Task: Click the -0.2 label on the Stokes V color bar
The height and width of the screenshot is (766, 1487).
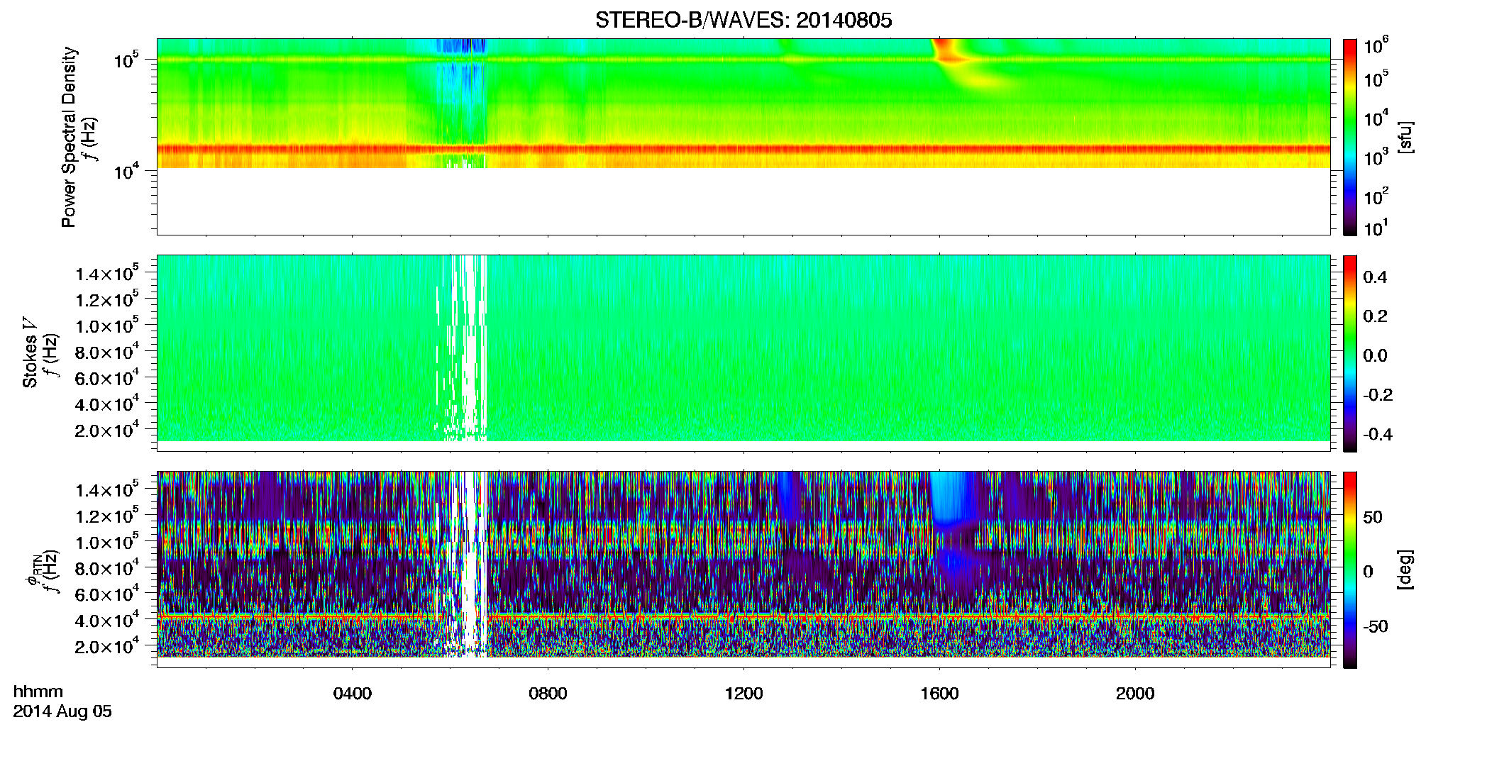Action: click(x=1378, y=395)
